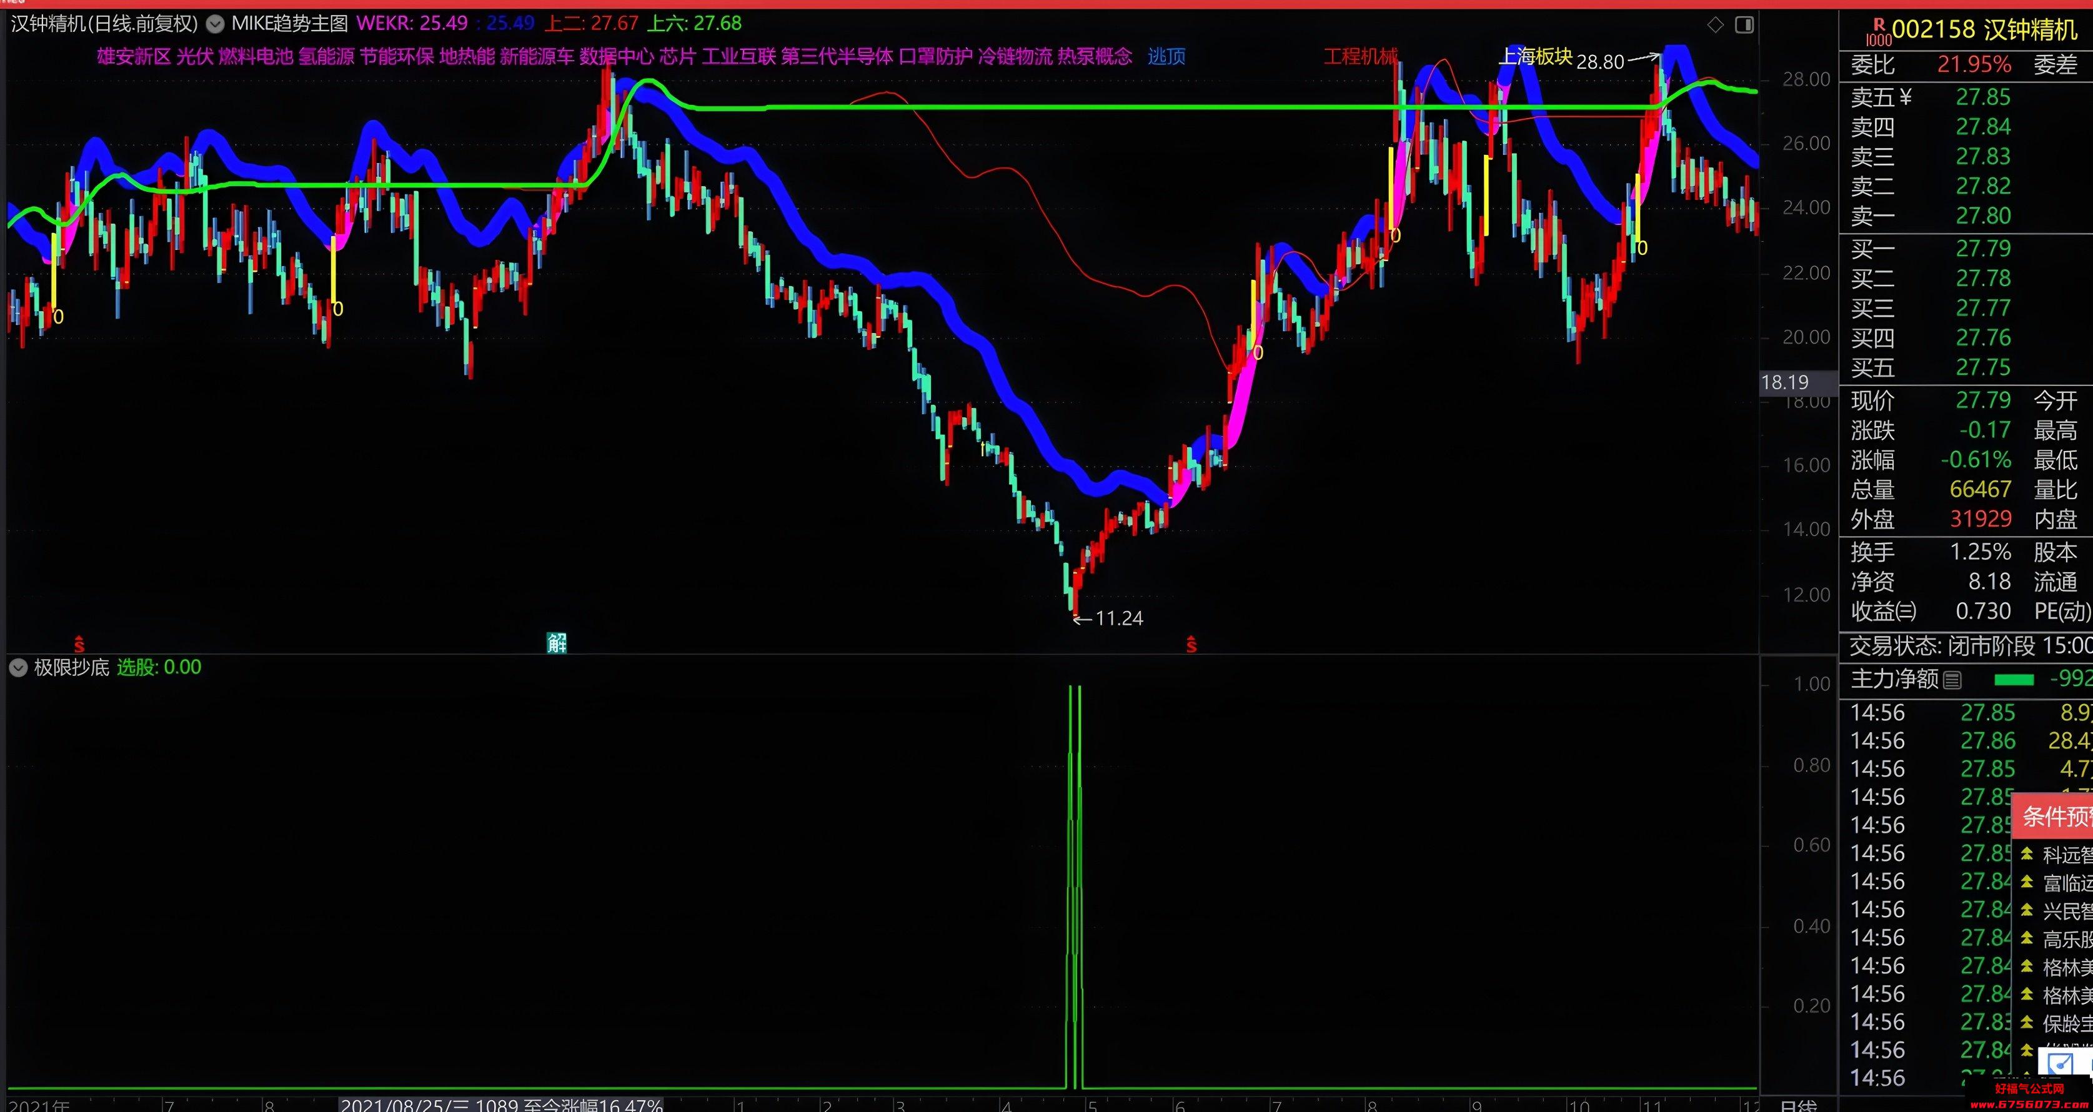2093x1112 pixels.
Task: Open the dropdown beside MIKE趋势主图 indicator
Action: point(214,24)
